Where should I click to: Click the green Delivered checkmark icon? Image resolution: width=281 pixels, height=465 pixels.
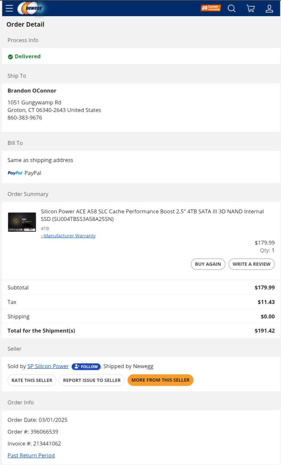tap(10, 57)
